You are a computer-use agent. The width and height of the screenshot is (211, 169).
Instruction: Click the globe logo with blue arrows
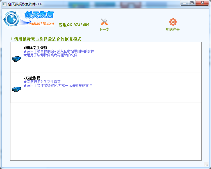point(11,19)
